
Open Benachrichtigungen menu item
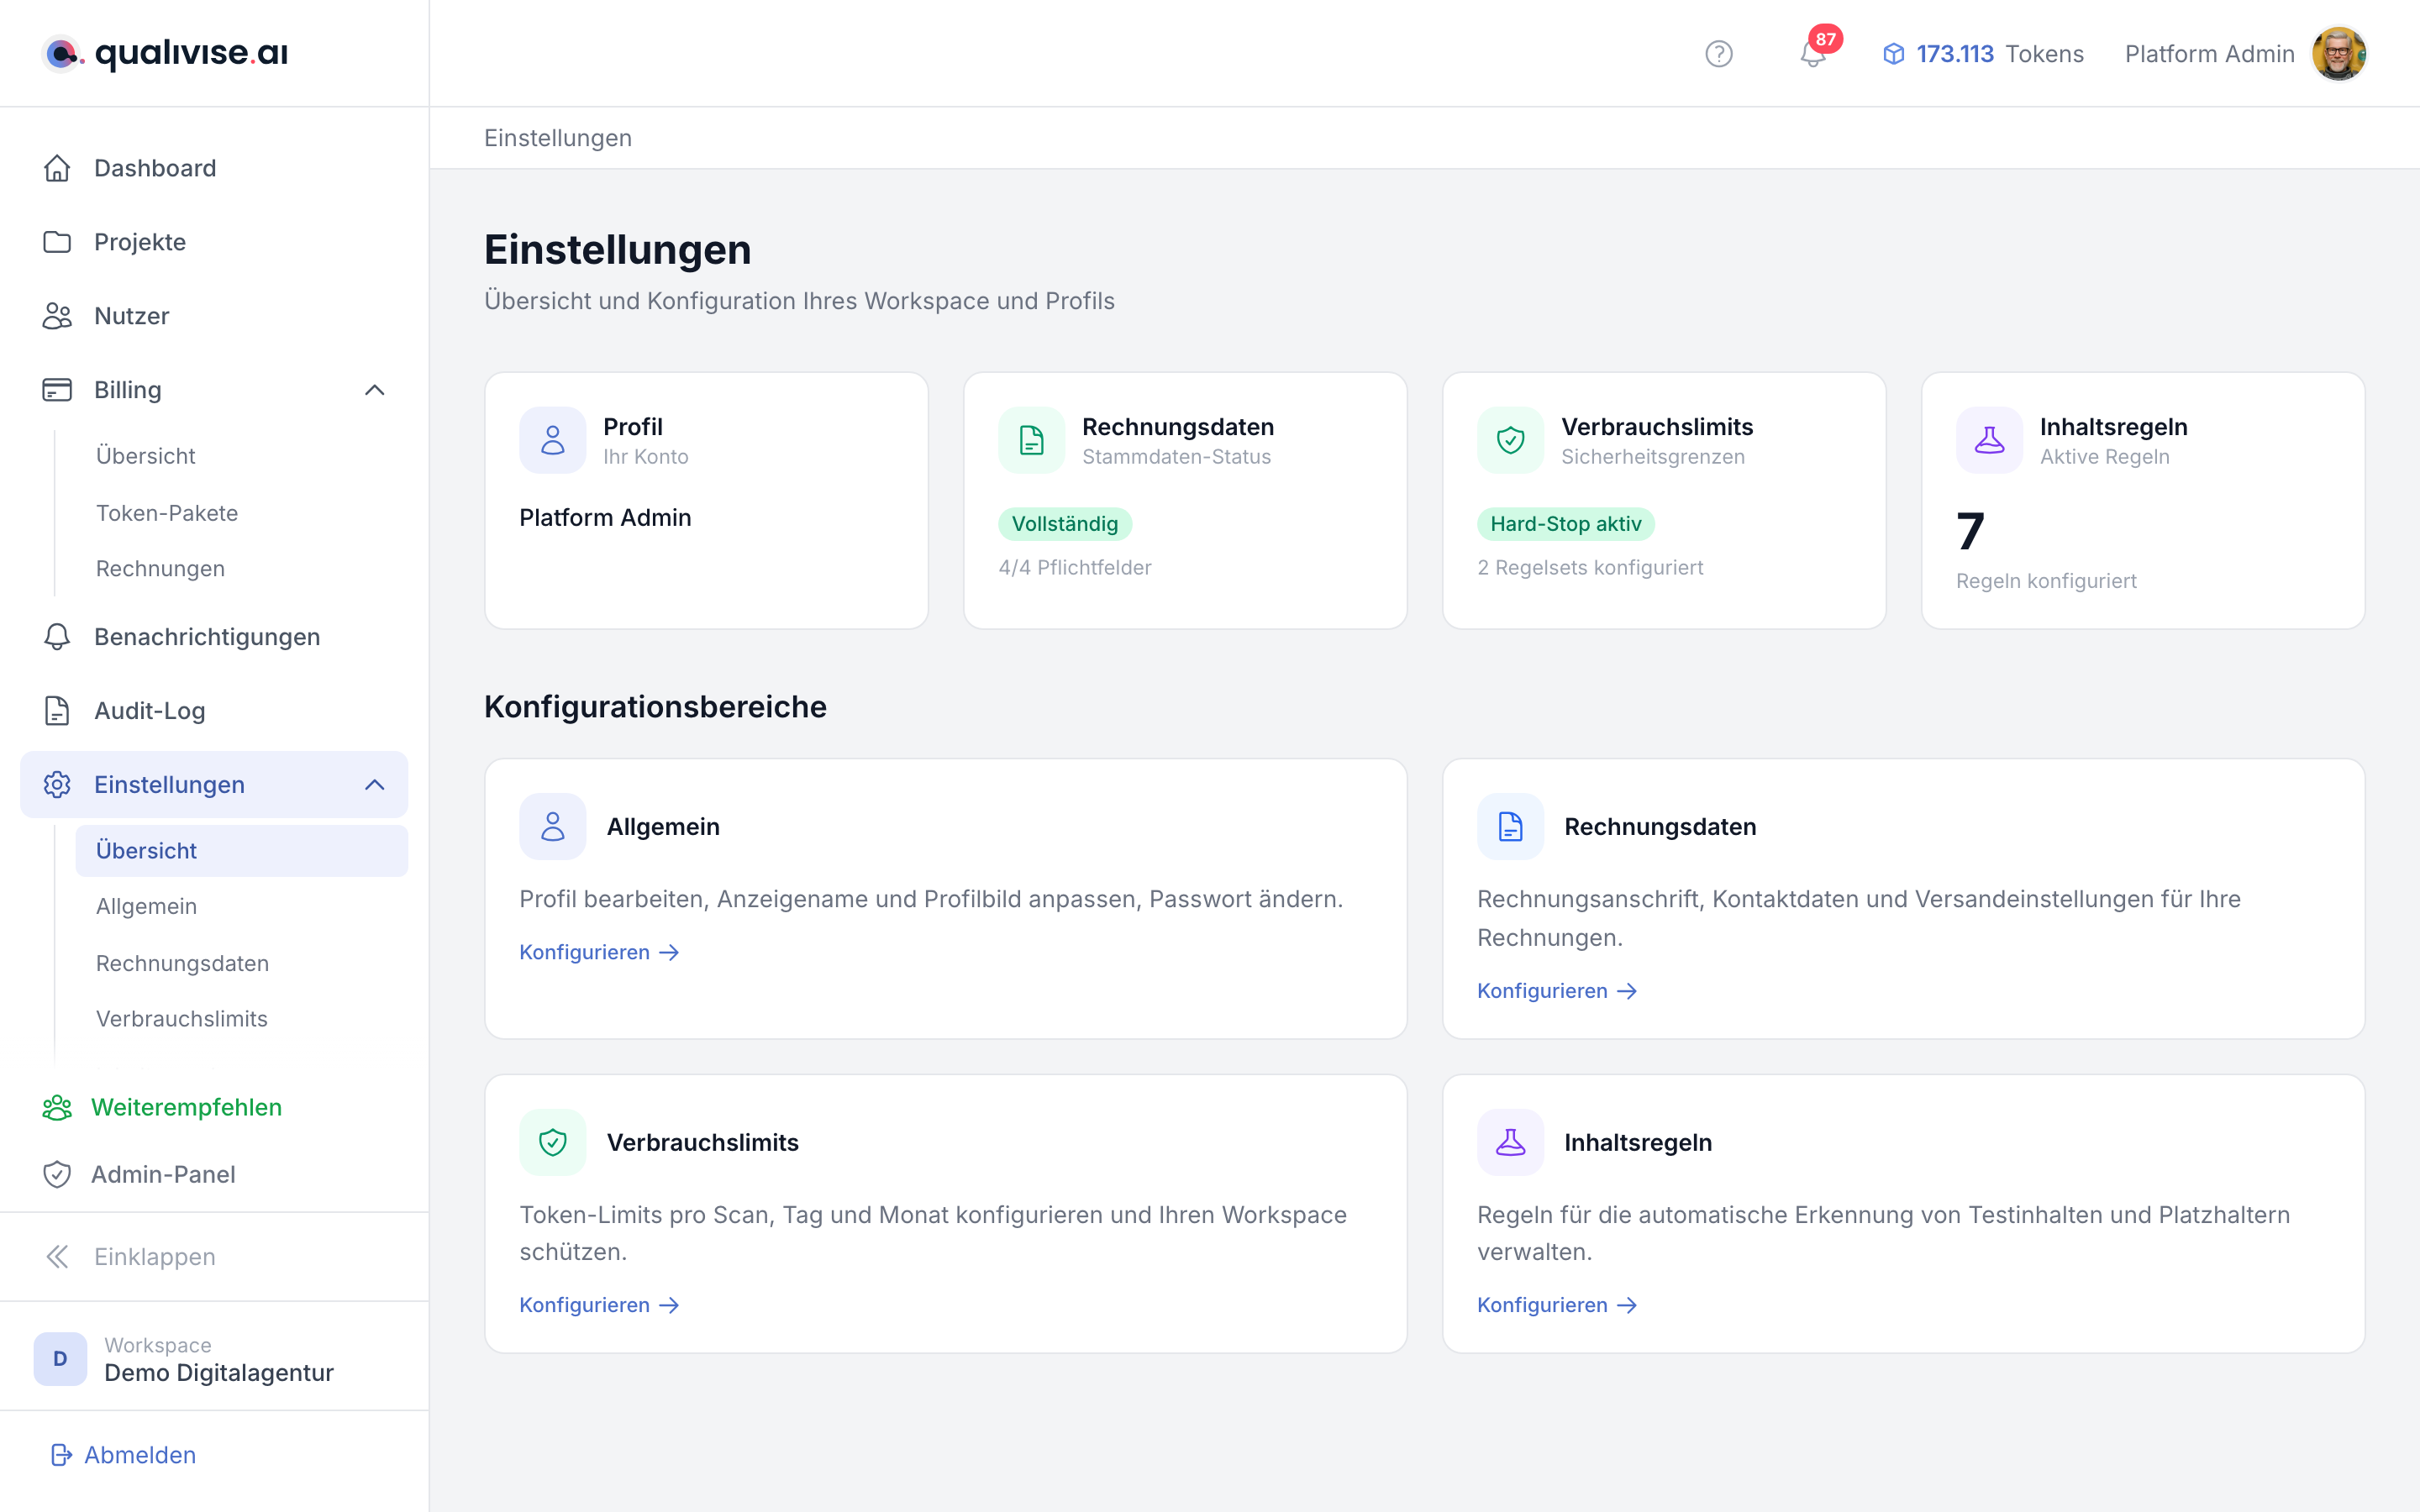pyautogui.click(x=214, y=637)
